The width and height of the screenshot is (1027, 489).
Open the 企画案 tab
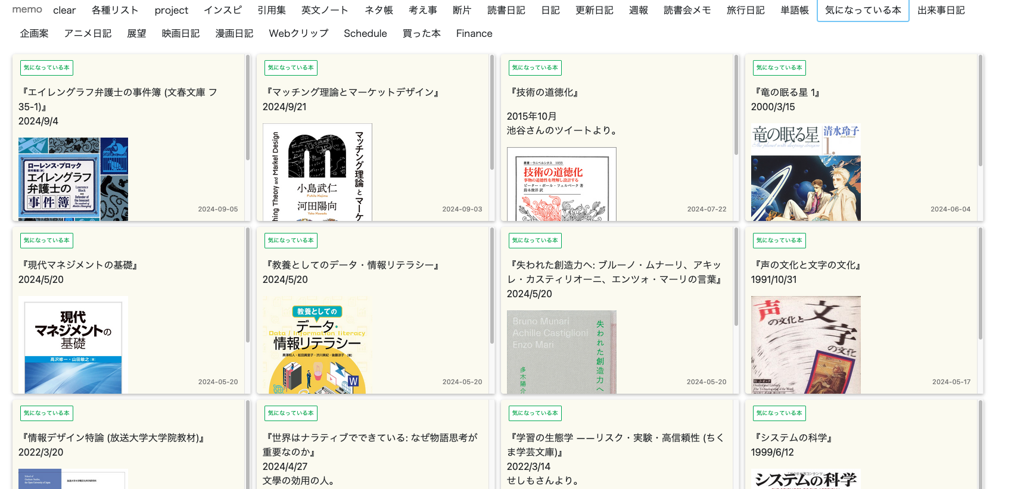(35, 33)
